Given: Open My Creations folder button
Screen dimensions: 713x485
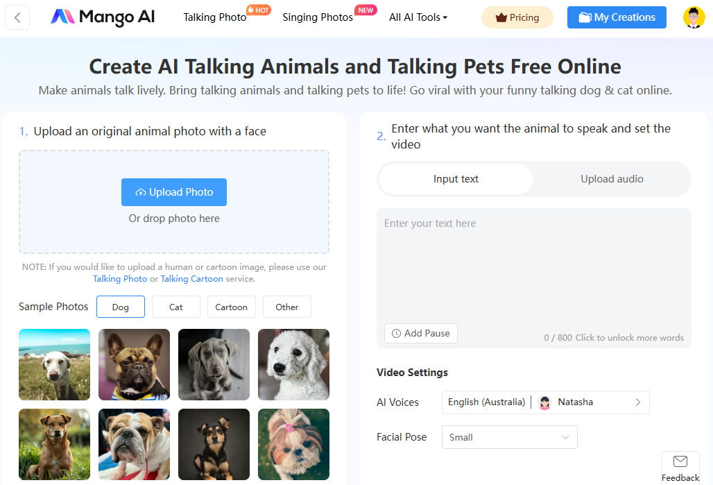Looking at the screenshot, I should click(x=617, y=17).
